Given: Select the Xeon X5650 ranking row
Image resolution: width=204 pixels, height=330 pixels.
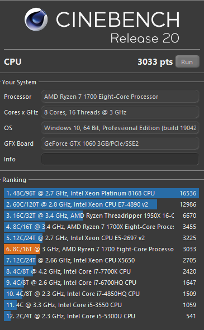Looking at the screenshot, I should tap(101, 260).
